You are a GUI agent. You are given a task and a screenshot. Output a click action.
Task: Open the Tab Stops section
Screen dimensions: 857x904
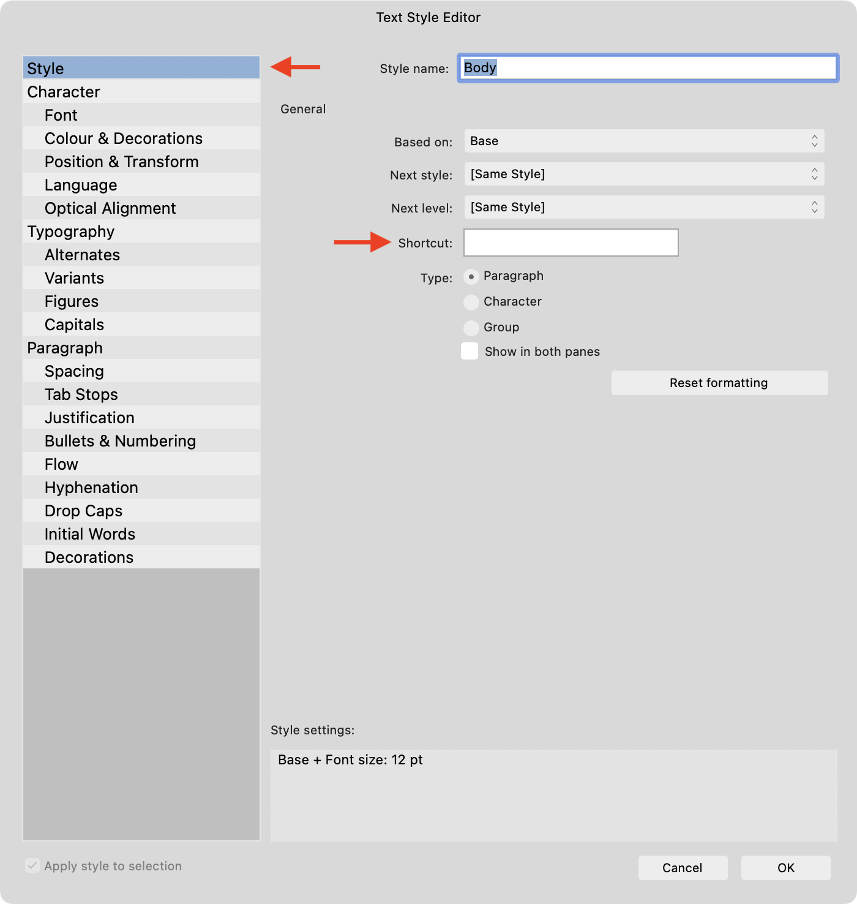(81, 394)
